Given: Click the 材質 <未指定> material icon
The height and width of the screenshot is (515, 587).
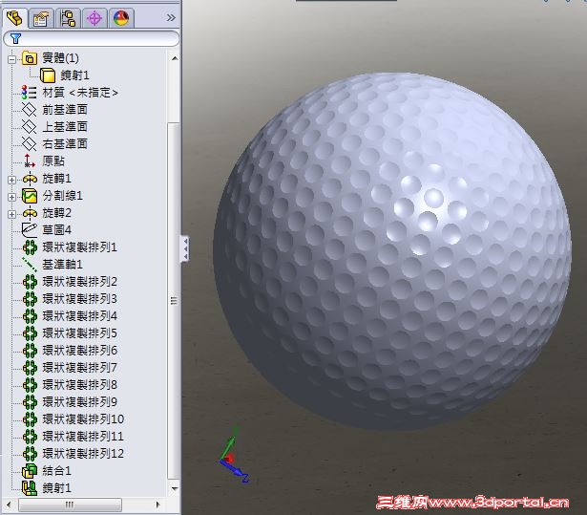Looking at the screenshot, I should 30,93.
